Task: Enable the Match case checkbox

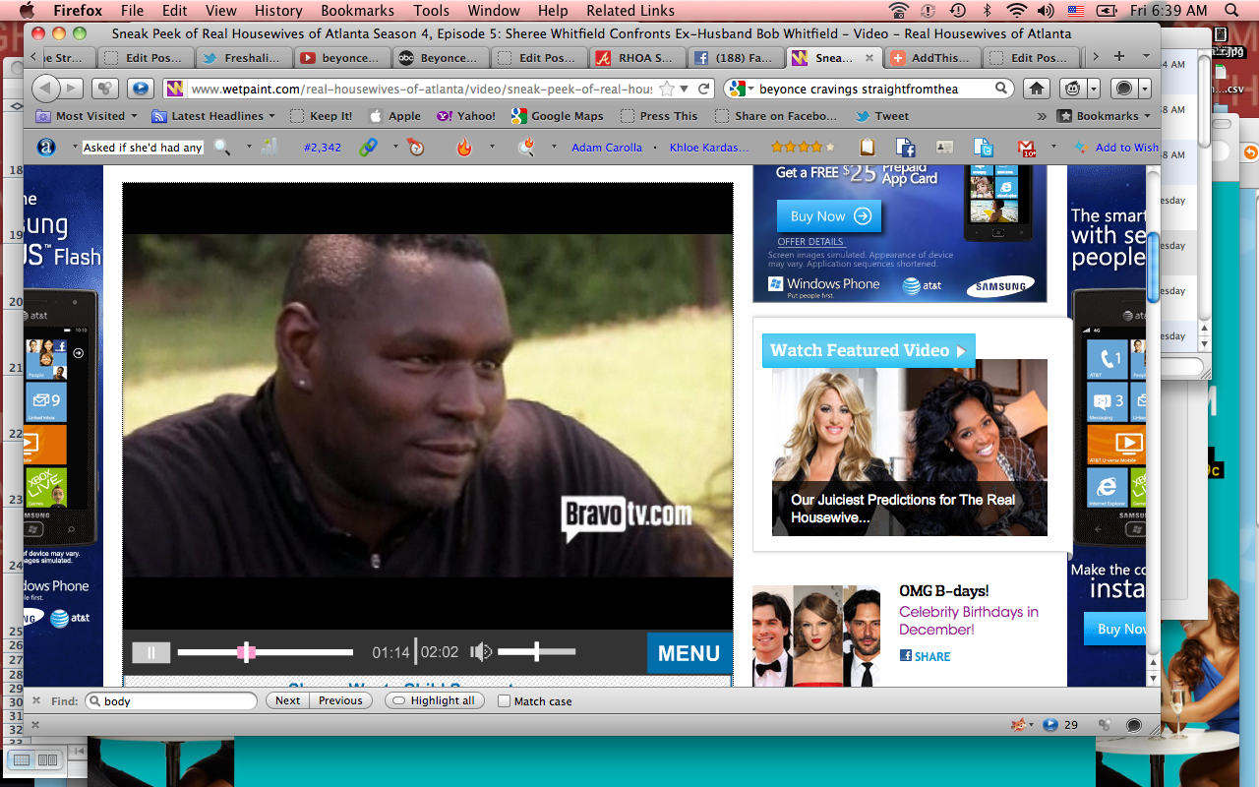Action: pos(505,701)
